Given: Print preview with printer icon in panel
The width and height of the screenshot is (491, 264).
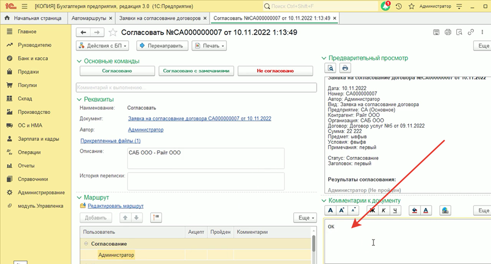Looking at the screenshot, I should (x=345, y=68).
